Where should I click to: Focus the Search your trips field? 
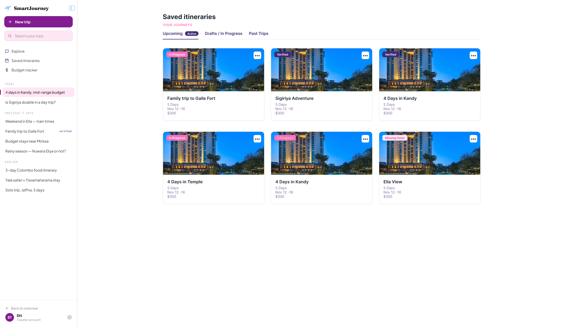tap(38, 36)
